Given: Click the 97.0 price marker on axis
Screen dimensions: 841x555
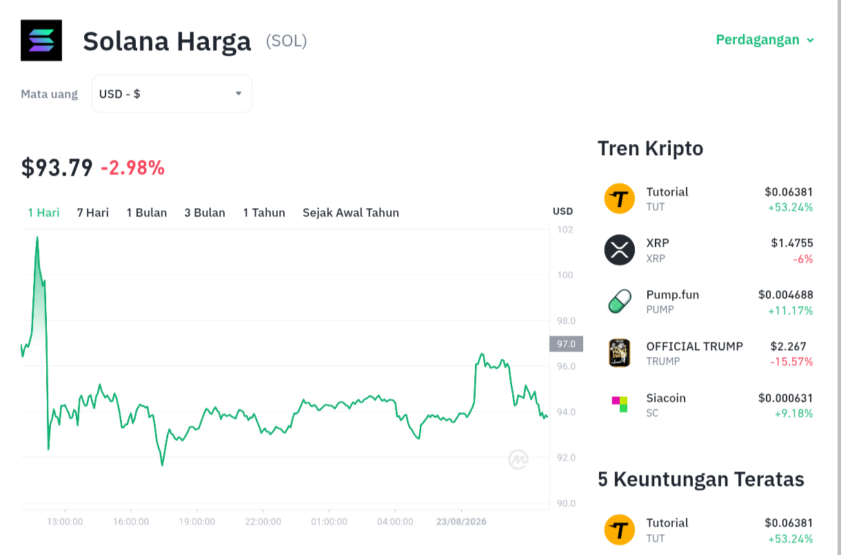Looking at the screenshot, I should click(x=566, y=343).
